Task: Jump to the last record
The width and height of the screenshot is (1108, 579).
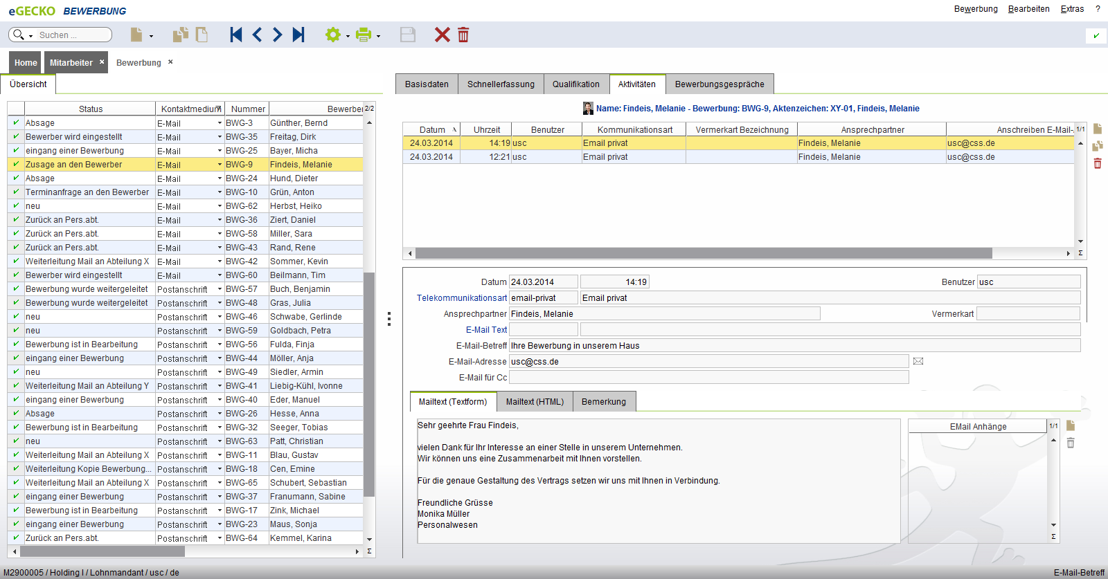Action: point(298,35)
